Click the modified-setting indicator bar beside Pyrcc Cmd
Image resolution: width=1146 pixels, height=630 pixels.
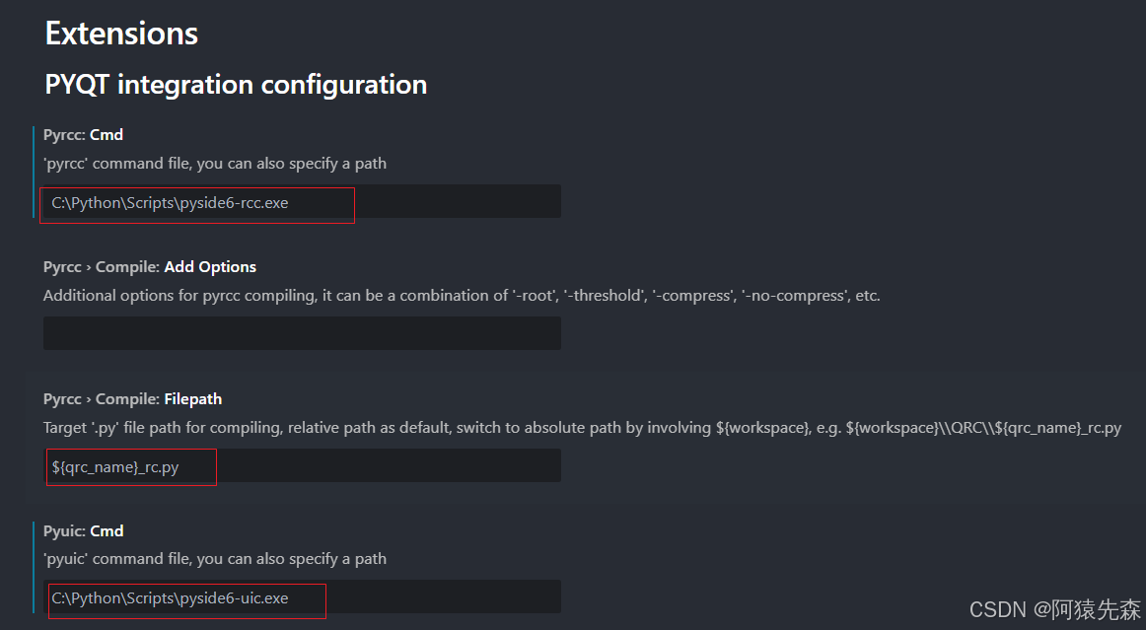click(x=36, y=173)
